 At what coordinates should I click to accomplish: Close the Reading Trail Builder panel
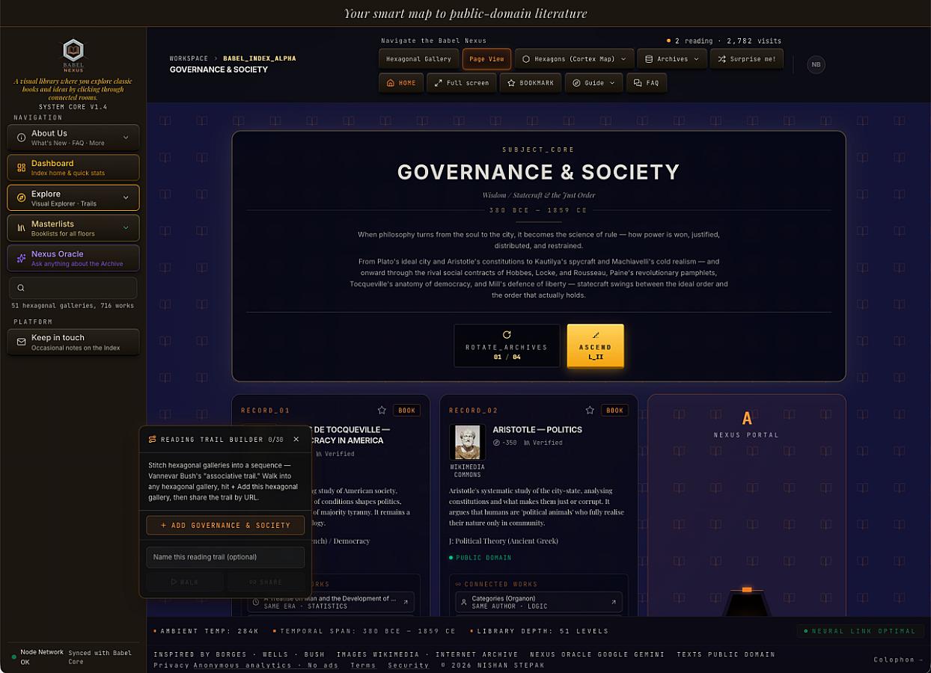[296, 440]
